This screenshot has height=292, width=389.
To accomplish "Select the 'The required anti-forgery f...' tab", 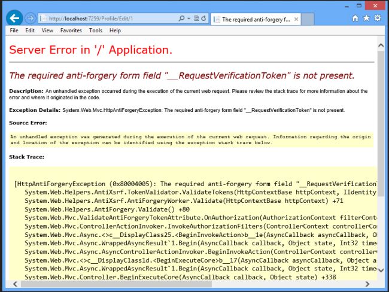I will 256,19.
